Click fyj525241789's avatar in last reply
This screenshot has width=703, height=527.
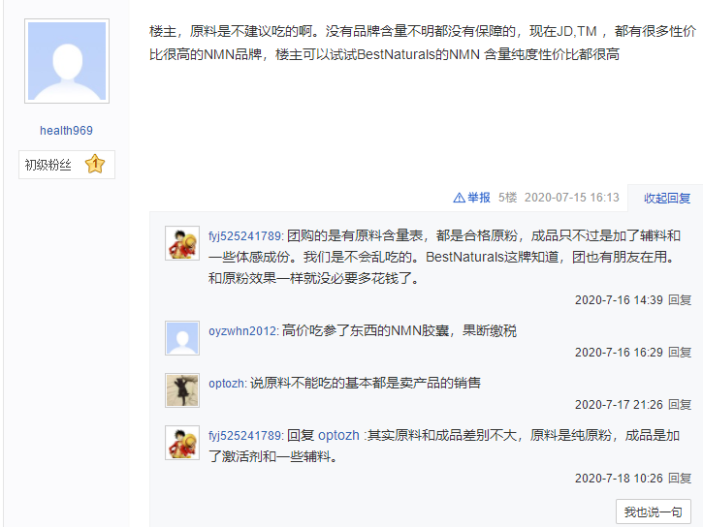(182, 443)
